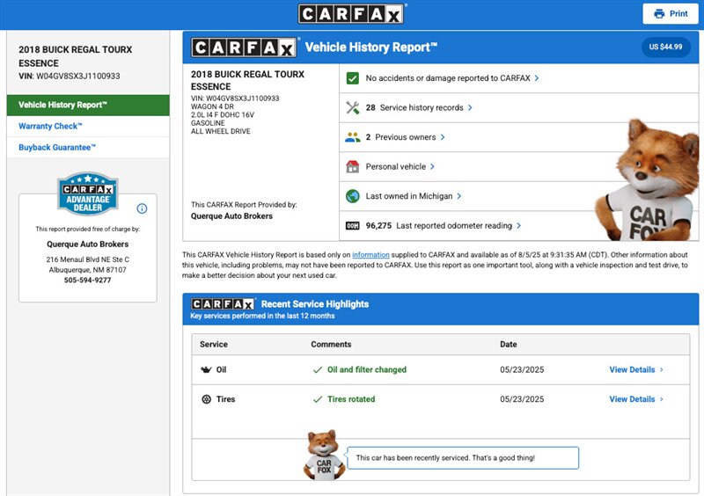Click Querque Auto Brokers name in sidebar card
The width and height of the screenshot is (704, 496).
coord(87,244)
